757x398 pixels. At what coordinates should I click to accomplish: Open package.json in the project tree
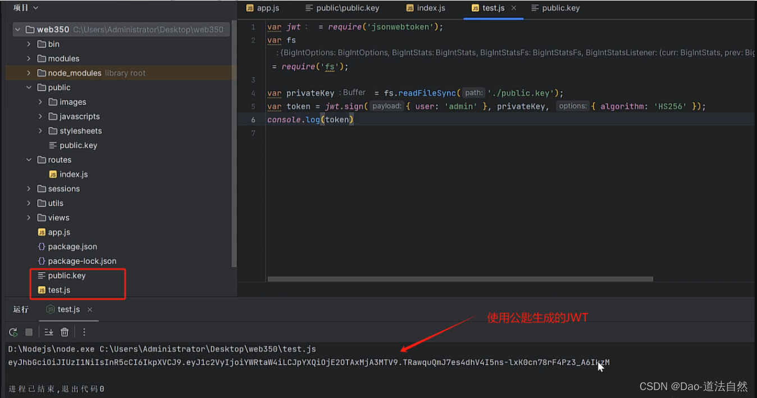pos(72,247)
